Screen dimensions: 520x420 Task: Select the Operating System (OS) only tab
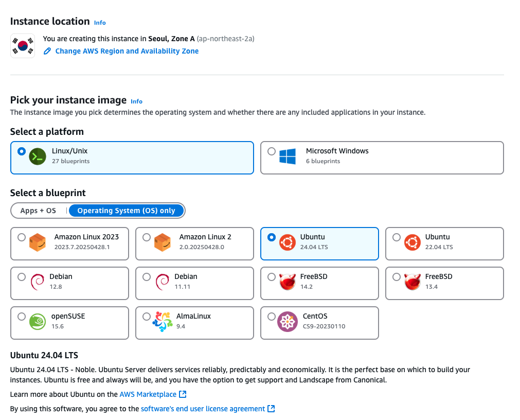[x=127, y=211]
